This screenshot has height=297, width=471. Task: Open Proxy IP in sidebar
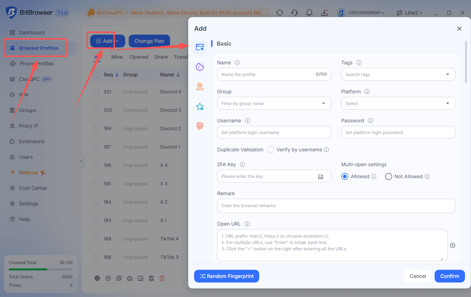pos(28,126)
